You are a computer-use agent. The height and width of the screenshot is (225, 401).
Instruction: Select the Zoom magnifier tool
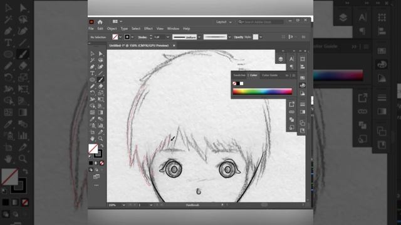pos(100,139)
